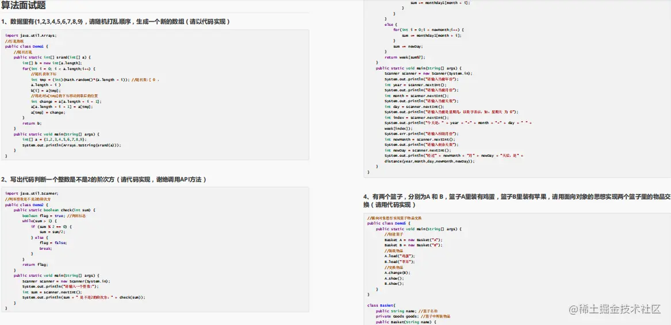671x325 pixels.
Task: Click 'public static int[] srand(int[] a) {'
Action: click(x=52, y=57)
